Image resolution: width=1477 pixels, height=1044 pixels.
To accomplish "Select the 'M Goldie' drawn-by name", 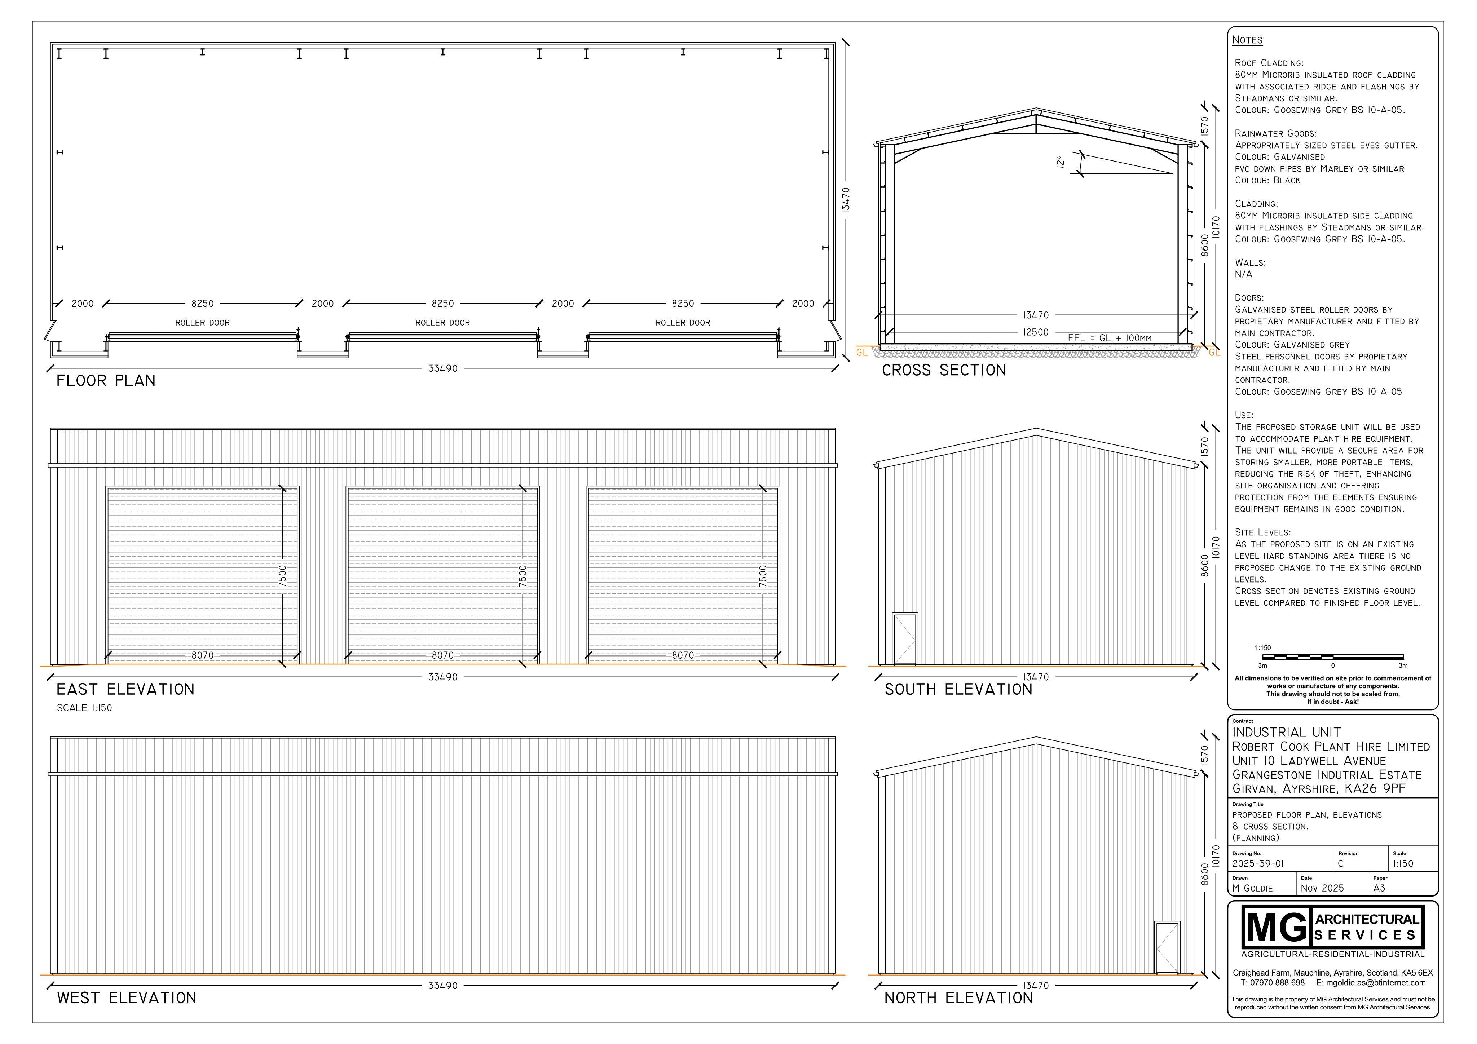I will (1252, 888).
